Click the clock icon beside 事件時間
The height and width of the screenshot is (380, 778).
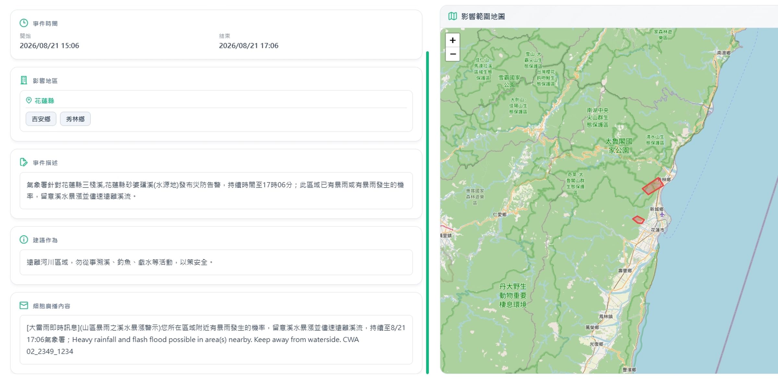pos(24,23)
